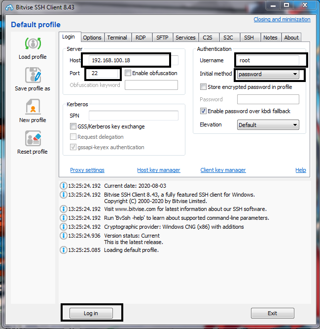Viewport: 320px width, 329px height.
Task: Open Host key manager link
Action: pyautogui.click(x=159, y=170)
